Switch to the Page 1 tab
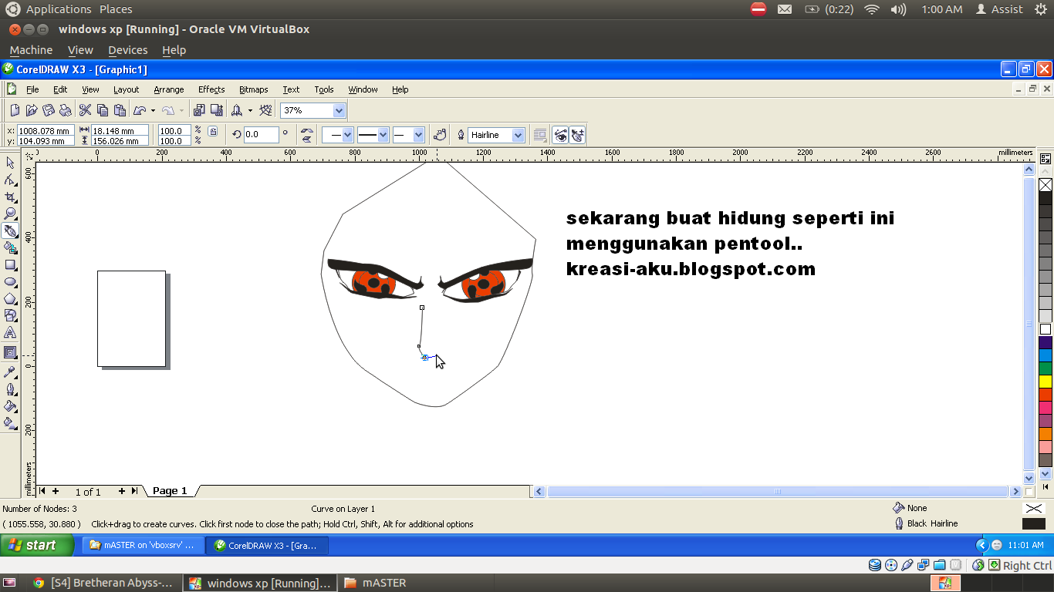This screenshot has width=1054, height=592. tap(170, 490)
